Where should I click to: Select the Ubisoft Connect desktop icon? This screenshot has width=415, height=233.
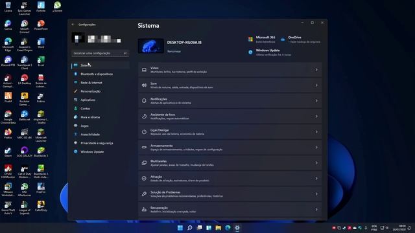25,27
